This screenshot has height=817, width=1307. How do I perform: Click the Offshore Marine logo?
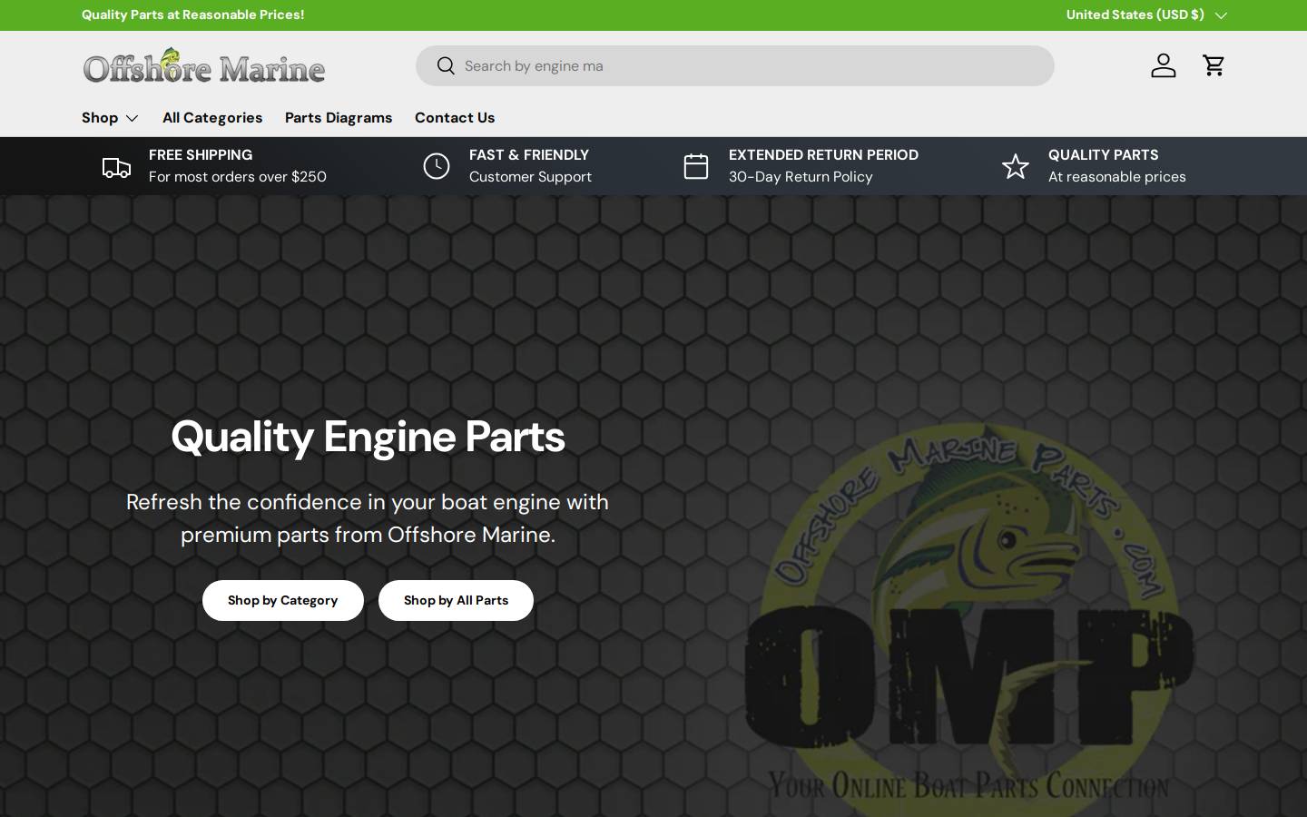(x=204, y=65)
